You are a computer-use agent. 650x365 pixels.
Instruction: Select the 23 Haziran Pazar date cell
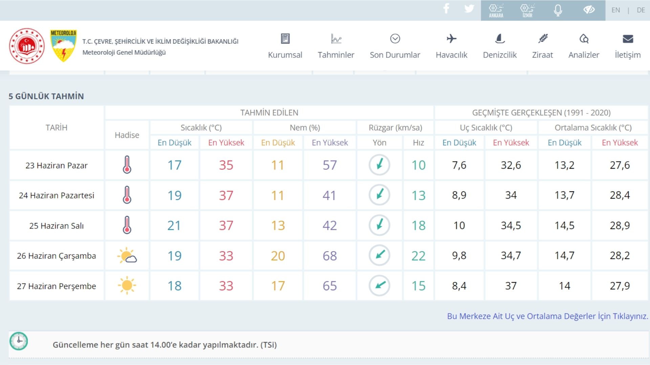pyautogui.click(x=57, y=165)
